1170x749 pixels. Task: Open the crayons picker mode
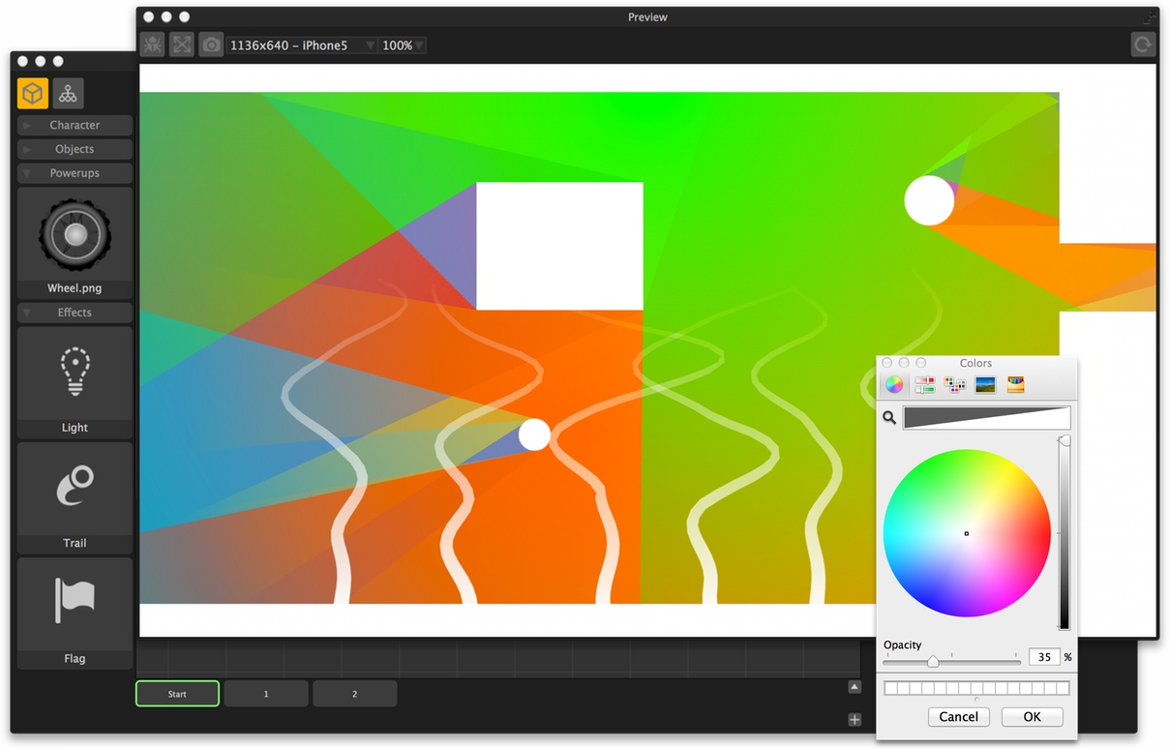click(x=1015, y=385)
